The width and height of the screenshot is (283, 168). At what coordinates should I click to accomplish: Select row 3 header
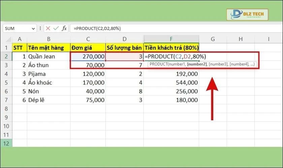(6, 65)
